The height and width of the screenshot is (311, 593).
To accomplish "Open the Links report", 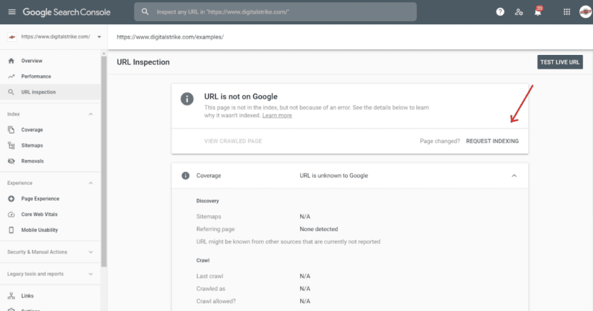I will click(27, 296).
